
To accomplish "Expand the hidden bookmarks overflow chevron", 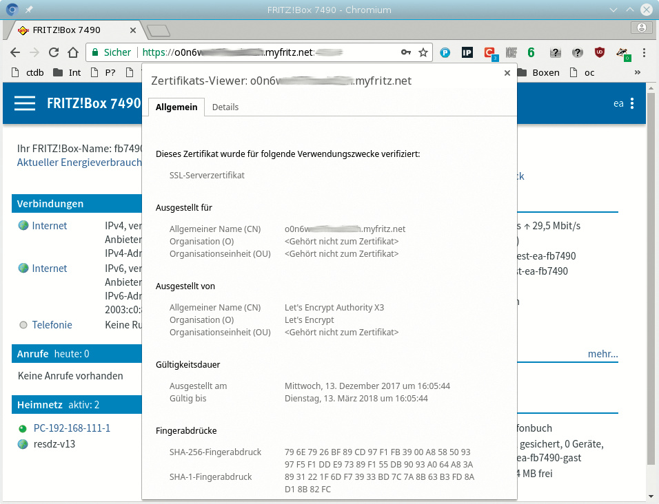I will click(637, 72).
